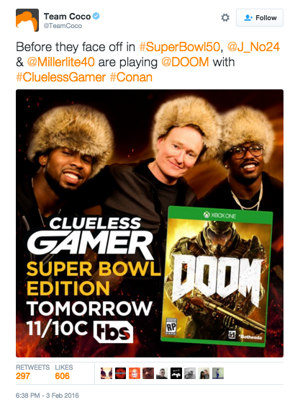Open the @DOOM mention
Image resolution: width=295 pixels, height=405 pixels.
[x=185, y=62]
